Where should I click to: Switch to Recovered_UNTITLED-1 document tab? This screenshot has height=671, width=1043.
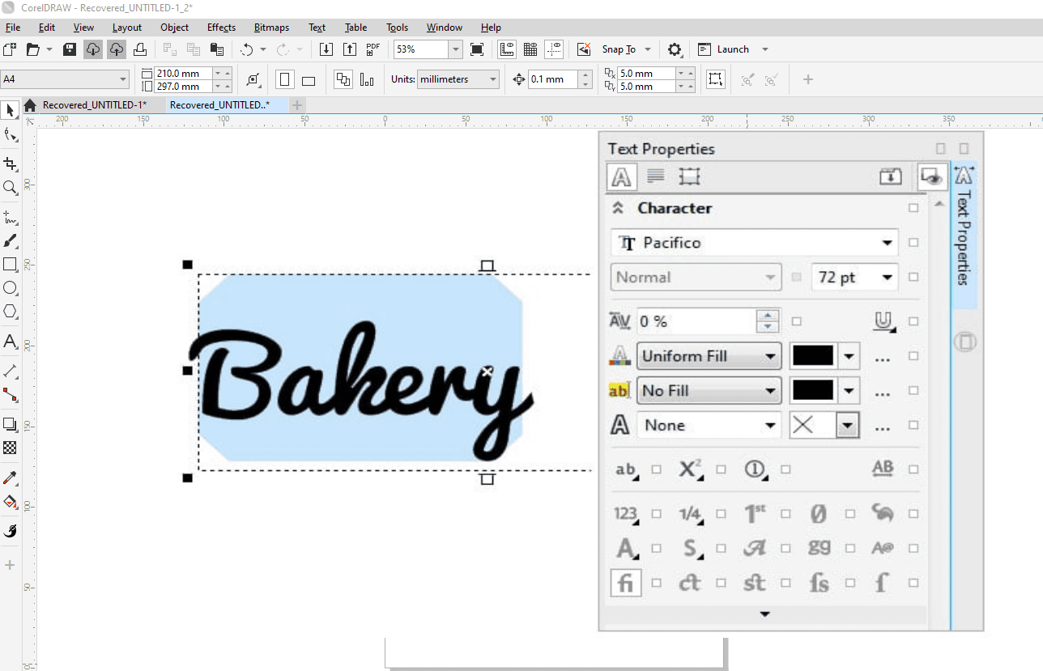[94, 105]
